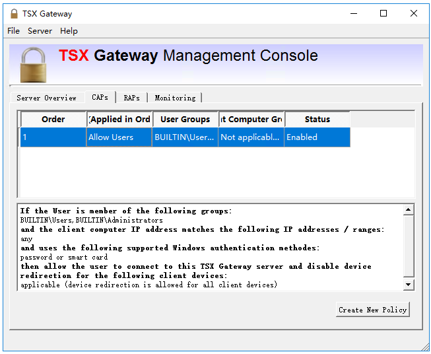Click the Enabled status cell
The image size is (431, 354).
click(x=317, y=137)
